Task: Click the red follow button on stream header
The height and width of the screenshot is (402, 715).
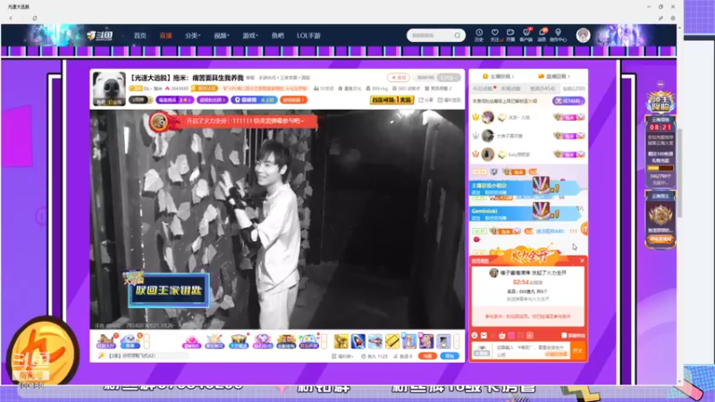Action: [x=398, y=78]
